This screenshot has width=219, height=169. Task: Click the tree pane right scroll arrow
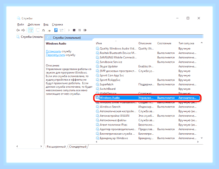[41, 146]
